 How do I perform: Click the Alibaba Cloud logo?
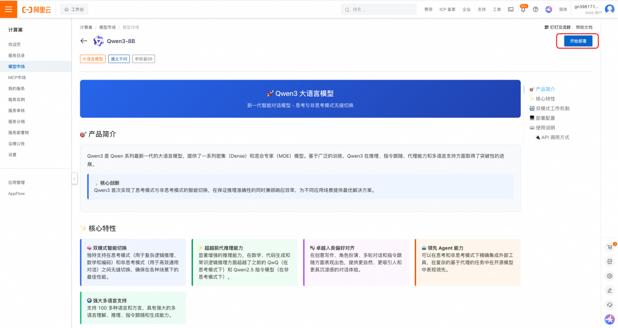point(37,9)
